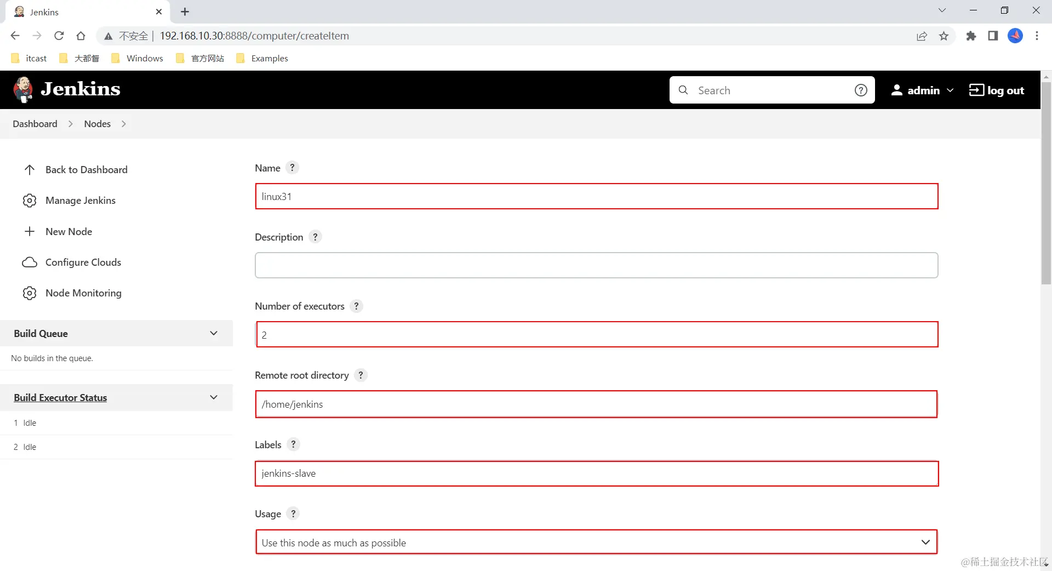Focus Remote root directory field
Screen dimensions: 1052x571
point(597,404)
